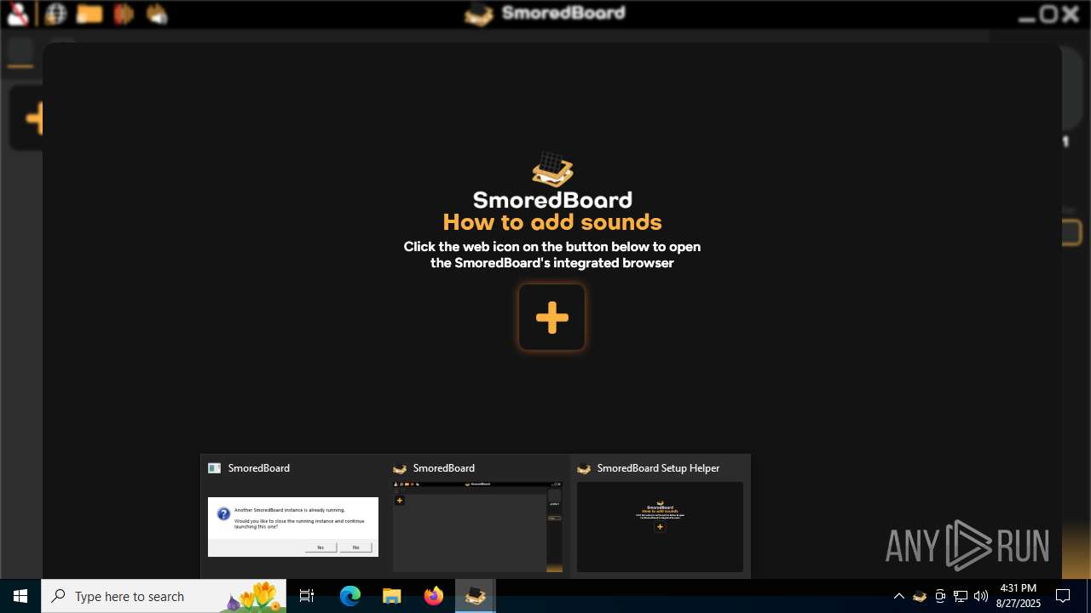
Task: Click the Meet Now tray icon
Action: tap(940, 596)
